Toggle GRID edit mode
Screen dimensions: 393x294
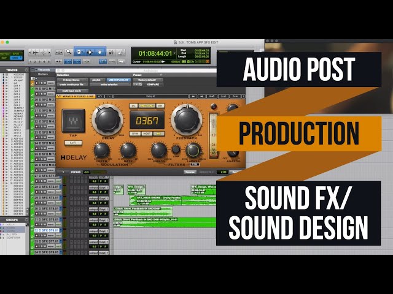pyautogui.click(x=17, y=58)
